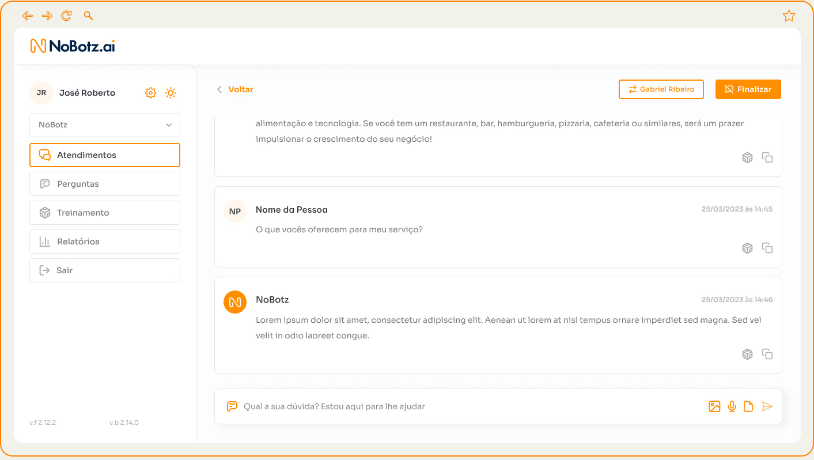
Task: Go back using Voltar link
Action: (235, 89)
